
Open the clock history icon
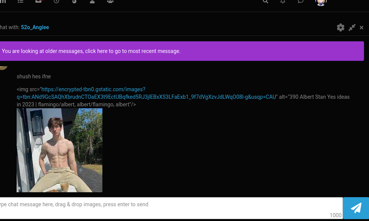coord(56,1)
